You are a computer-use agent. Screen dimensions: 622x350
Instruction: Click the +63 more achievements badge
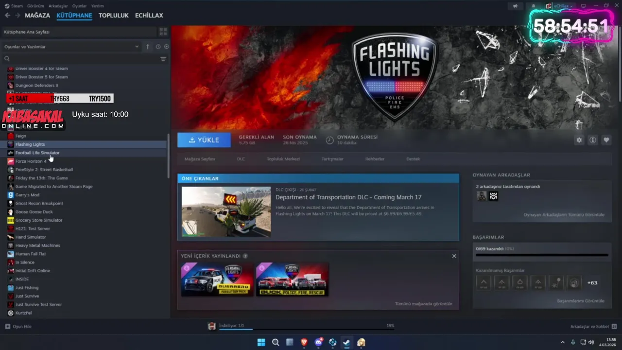[x=592, y=282]
